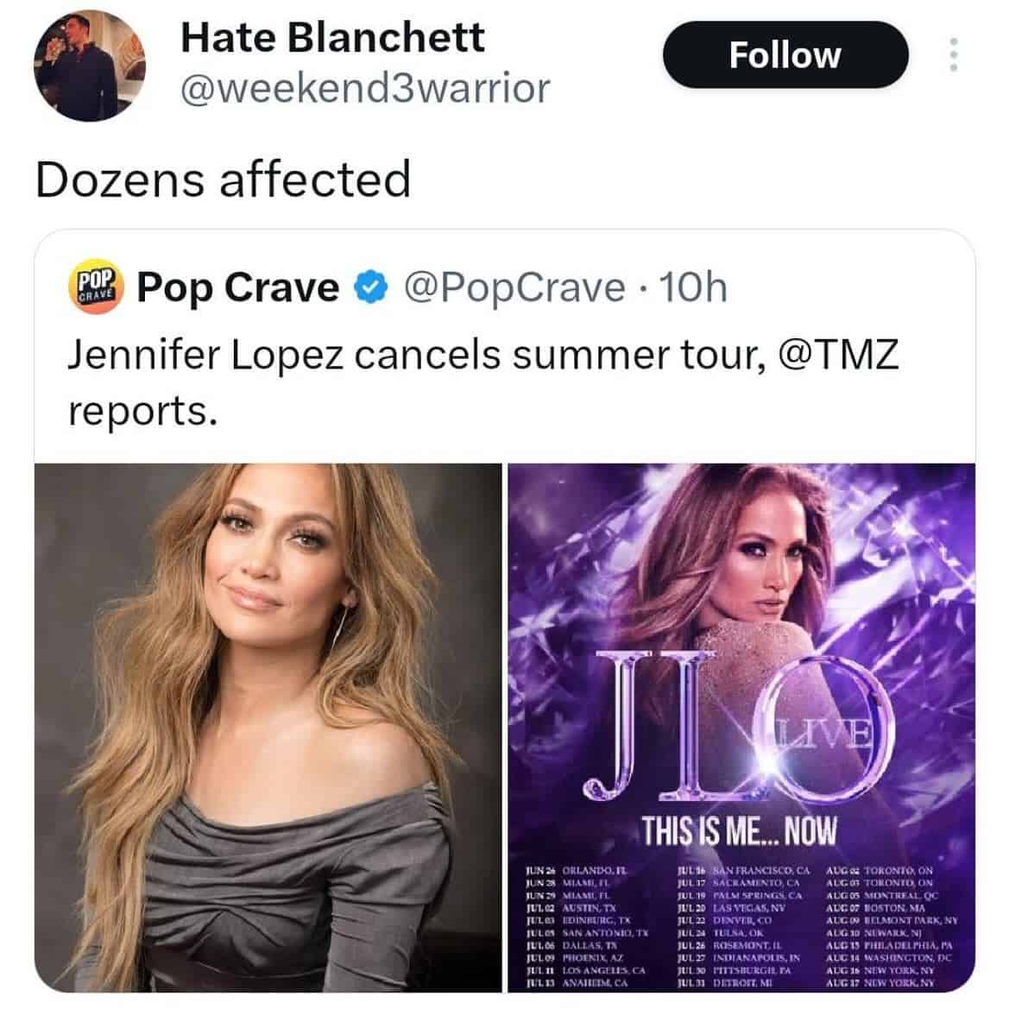This screenshot has width=1009, height=1009.
Task: Click the 10h timestamp
Action: [693, 287]
